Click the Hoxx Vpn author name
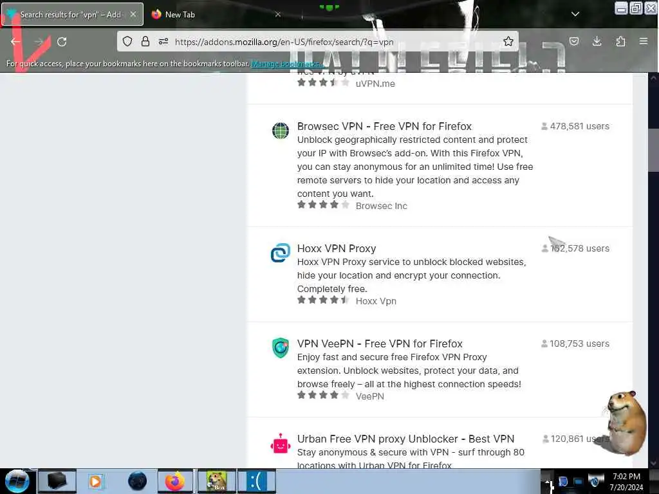 (x=376, y=301)
